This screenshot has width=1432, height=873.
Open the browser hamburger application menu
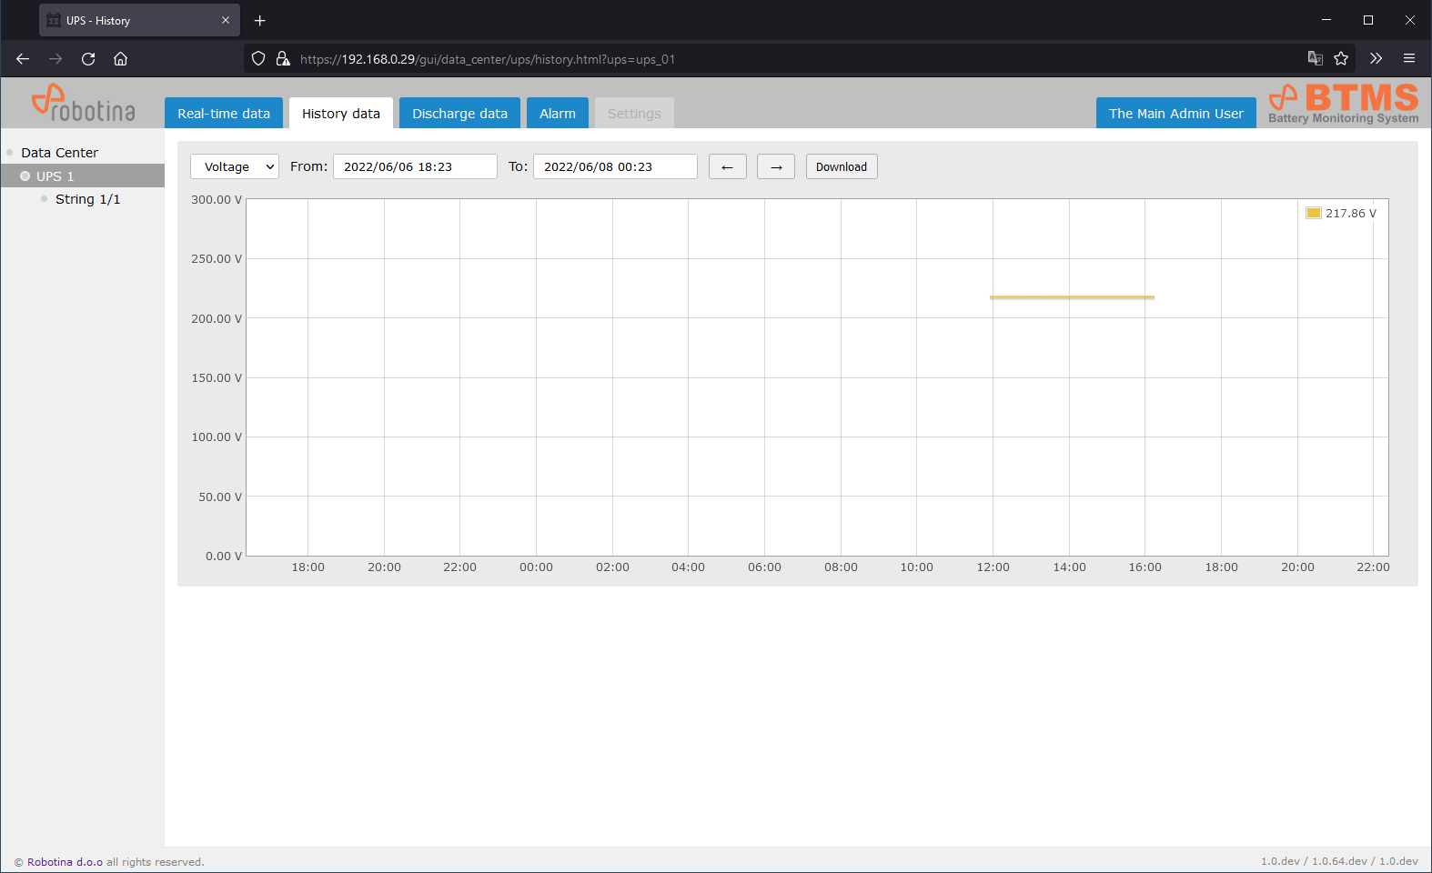[x=1409, y=59]
